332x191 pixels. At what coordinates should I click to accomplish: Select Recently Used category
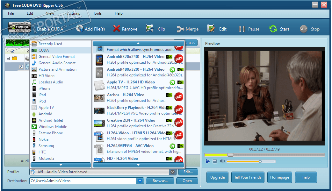tap(61, 44)
